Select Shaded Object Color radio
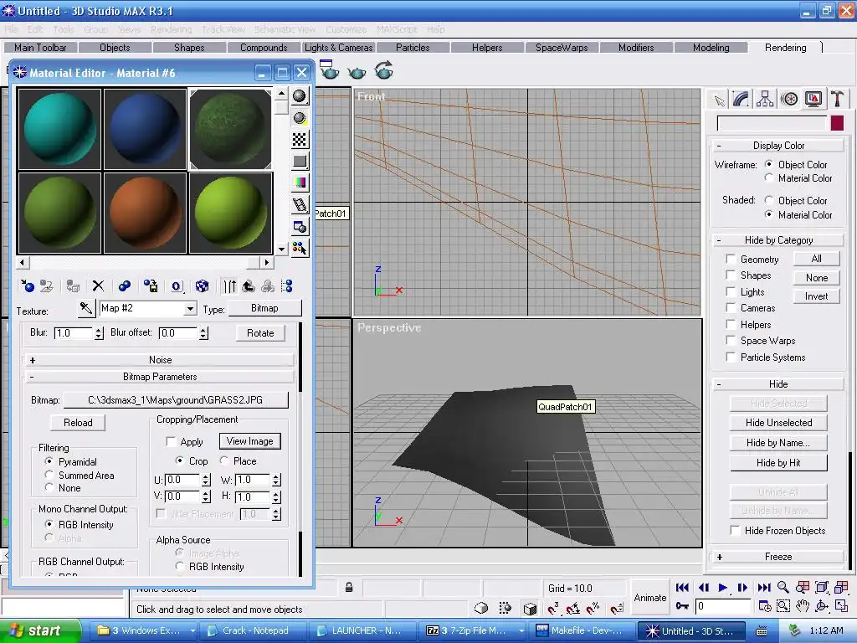This screenshot has height=643, width=857. click(769, 200)
